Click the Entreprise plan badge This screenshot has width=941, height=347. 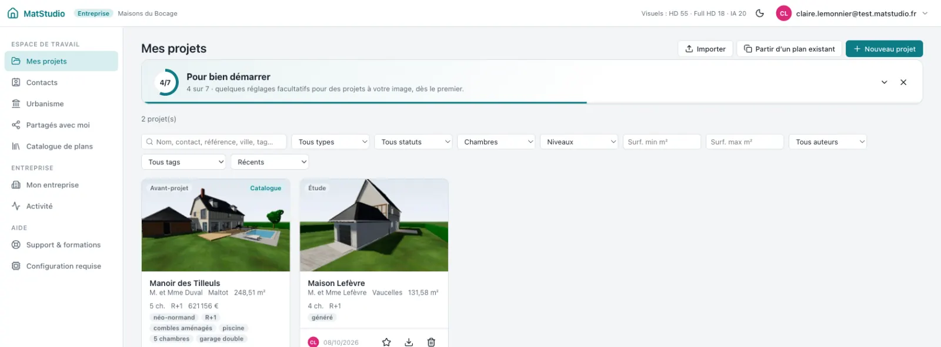point(94,14)
